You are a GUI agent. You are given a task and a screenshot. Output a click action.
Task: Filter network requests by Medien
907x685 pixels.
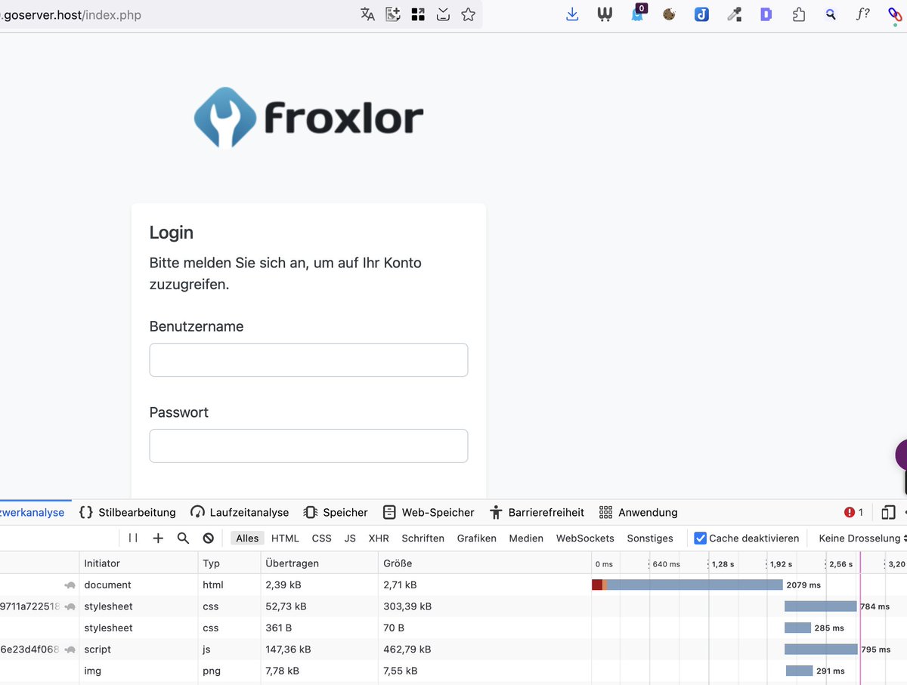[526, 538]
